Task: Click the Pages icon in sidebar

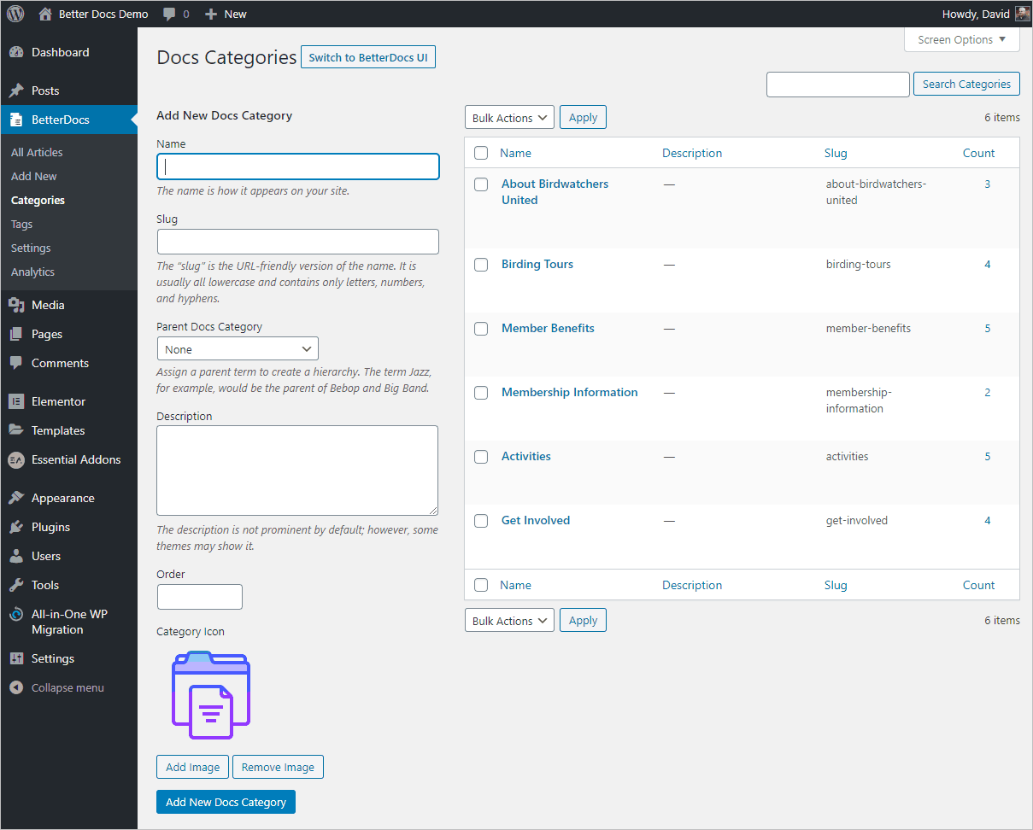Action: [x=16, y=334]
